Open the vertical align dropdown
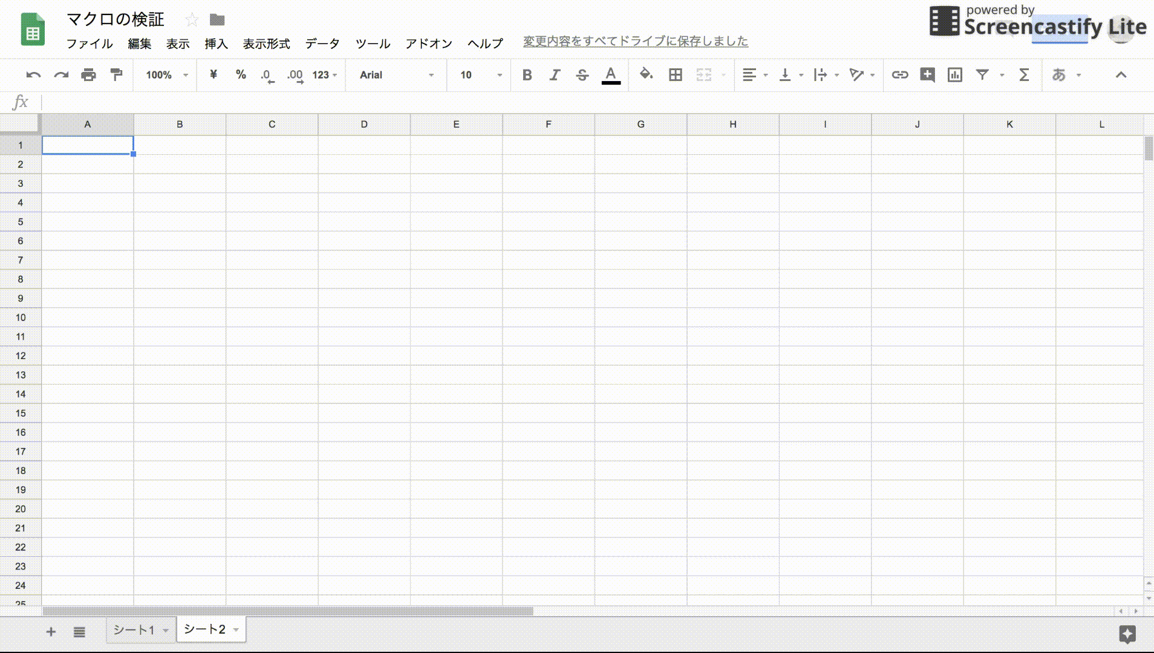The width and height of the screenshot is (1154, 653). coord(791,75)
